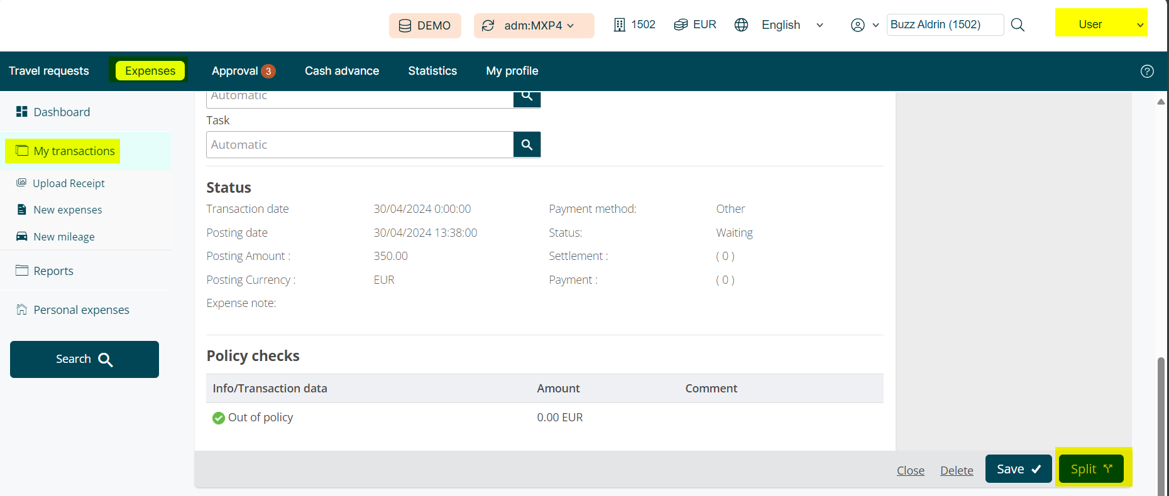Open the user account avatar dropdown
Screen dimensions: 1169x496
tap(864, 25)
